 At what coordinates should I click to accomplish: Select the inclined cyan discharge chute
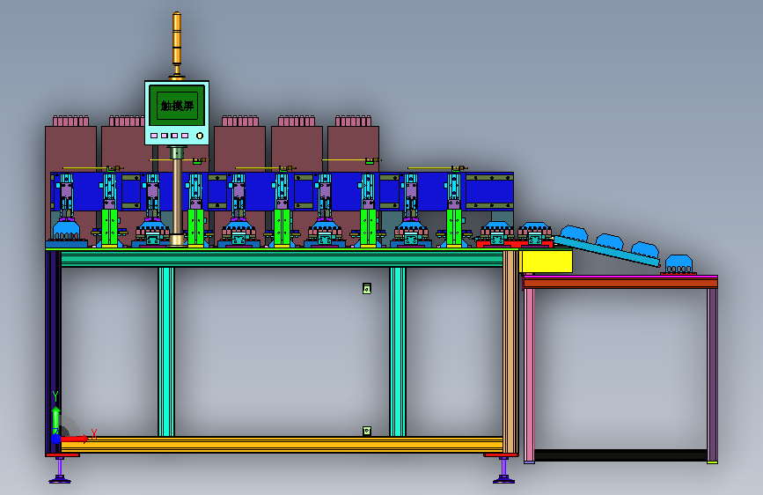tap(607, 252)
